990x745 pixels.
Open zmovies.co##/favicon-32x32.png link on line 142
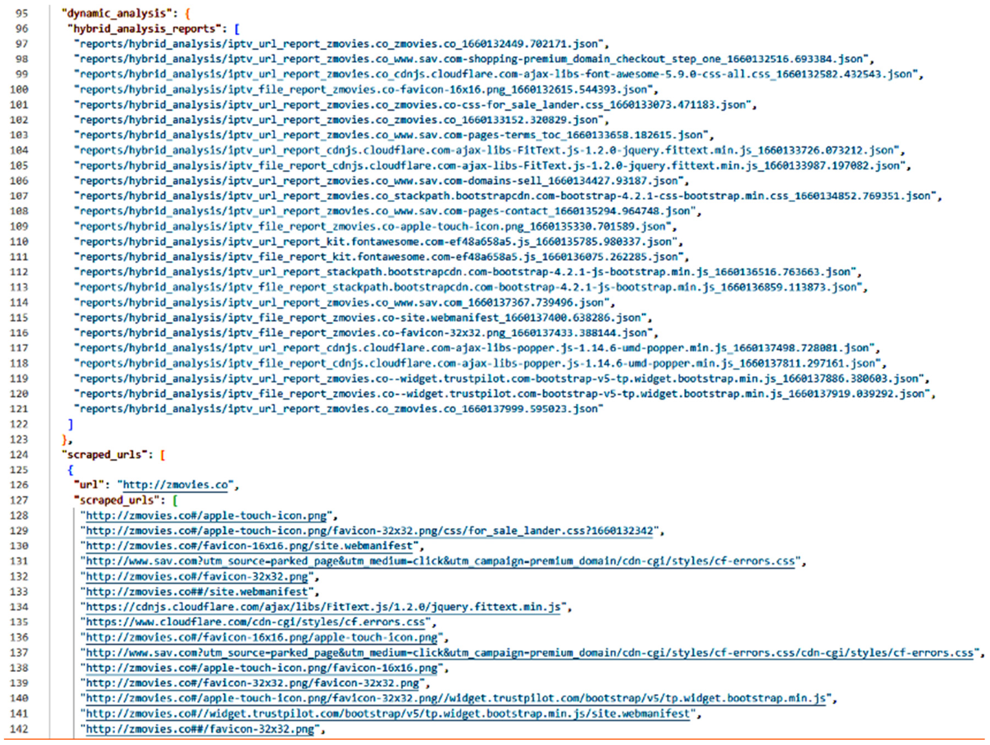[x=200, y=729]
